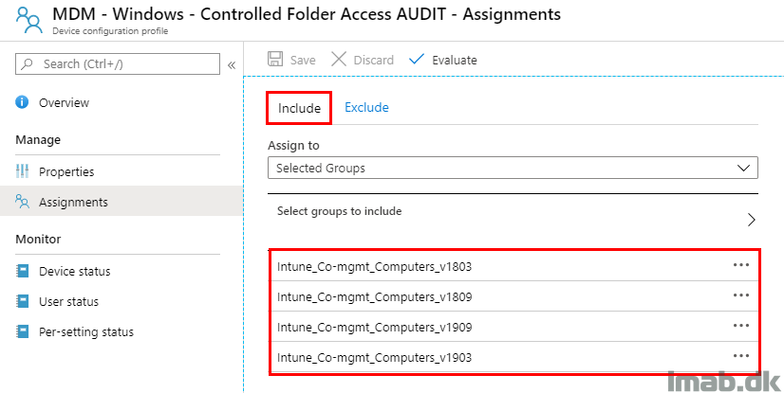Click the Per-setting status icon

click(23, 332)
